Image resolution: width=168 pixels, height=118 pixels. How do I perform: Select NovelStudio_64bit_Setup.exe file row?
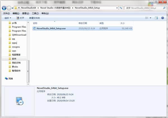(x=83, y=28)
